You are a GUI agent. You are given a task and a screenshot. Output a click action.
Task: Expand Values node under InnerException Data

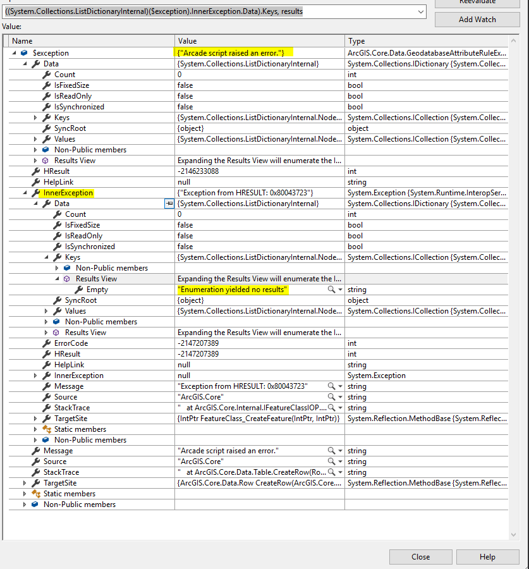pyautogui.click(x=46, y=311)
